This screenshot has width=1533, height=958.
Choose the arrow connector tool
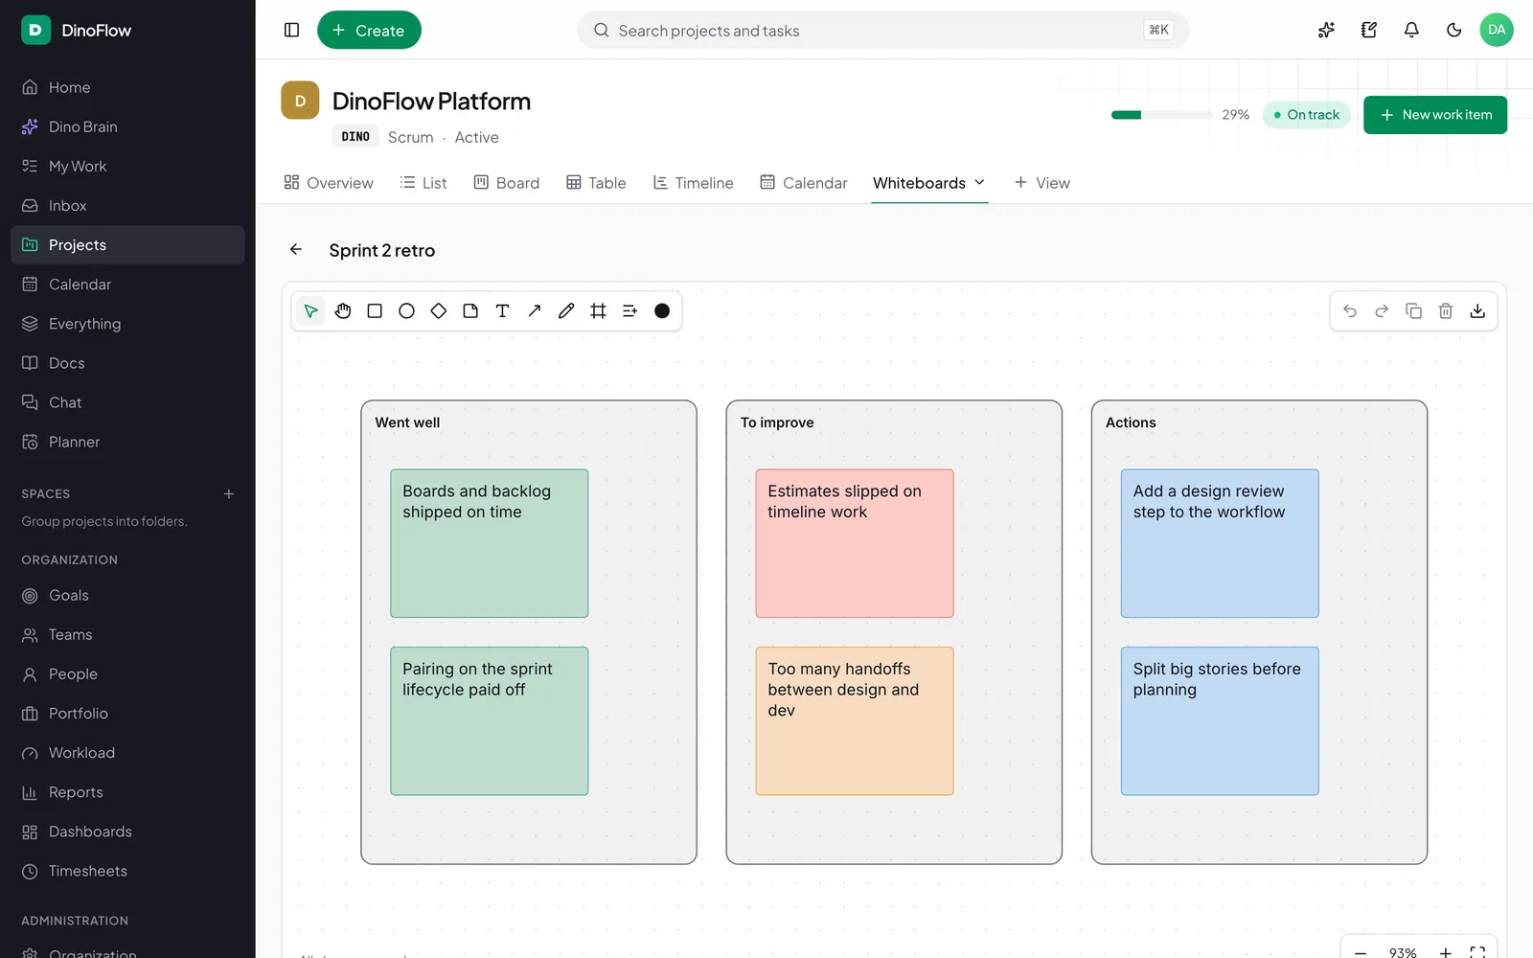coord(535,311)
